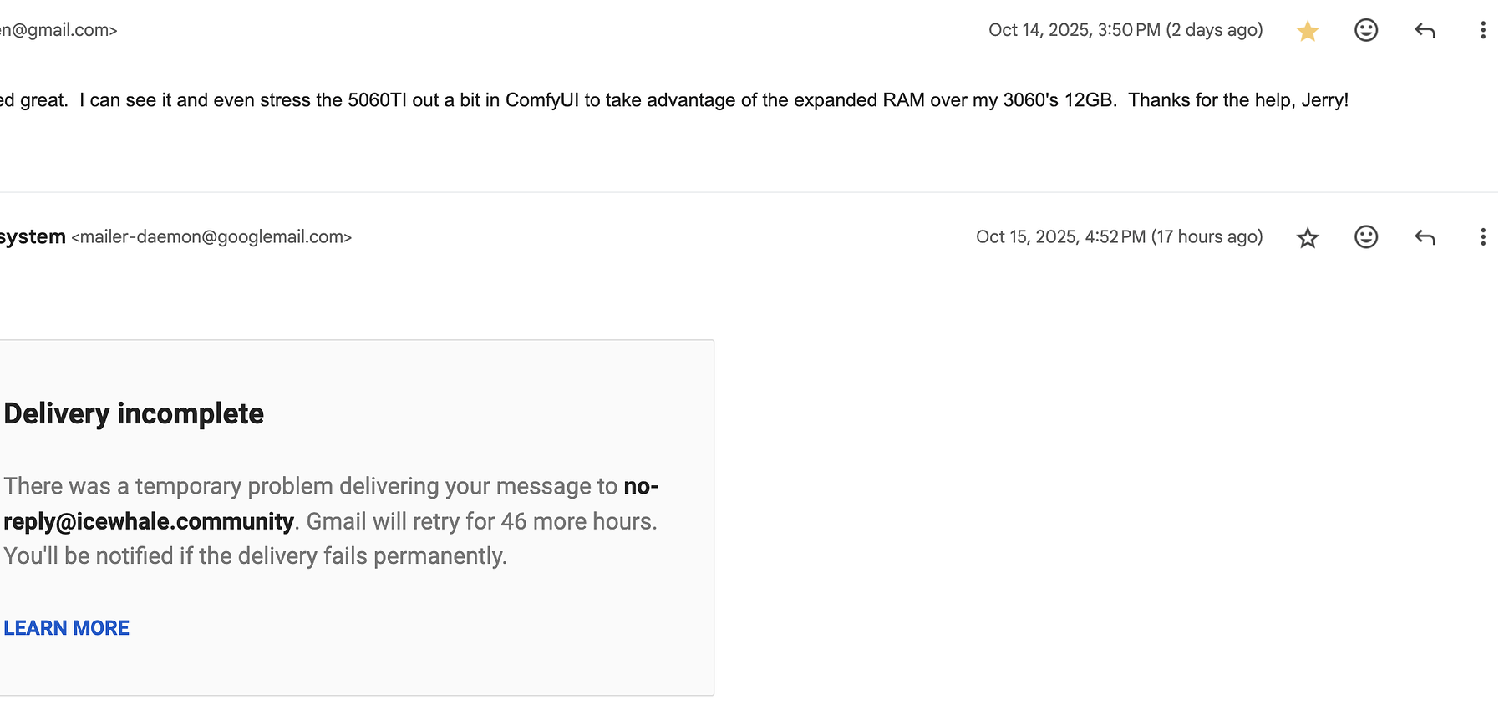Screen dimensions: 1504x720
Task: Open More options for Oct 14 message
Action: pyautogui.click(x=1483, y=30)
